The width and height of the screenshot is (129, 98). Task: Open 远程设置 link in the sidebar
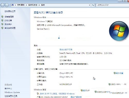pyautogui.click(x=8, y=20)
